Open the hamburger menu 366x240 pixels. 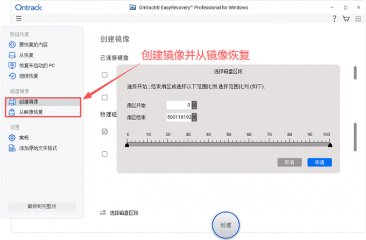19,18
